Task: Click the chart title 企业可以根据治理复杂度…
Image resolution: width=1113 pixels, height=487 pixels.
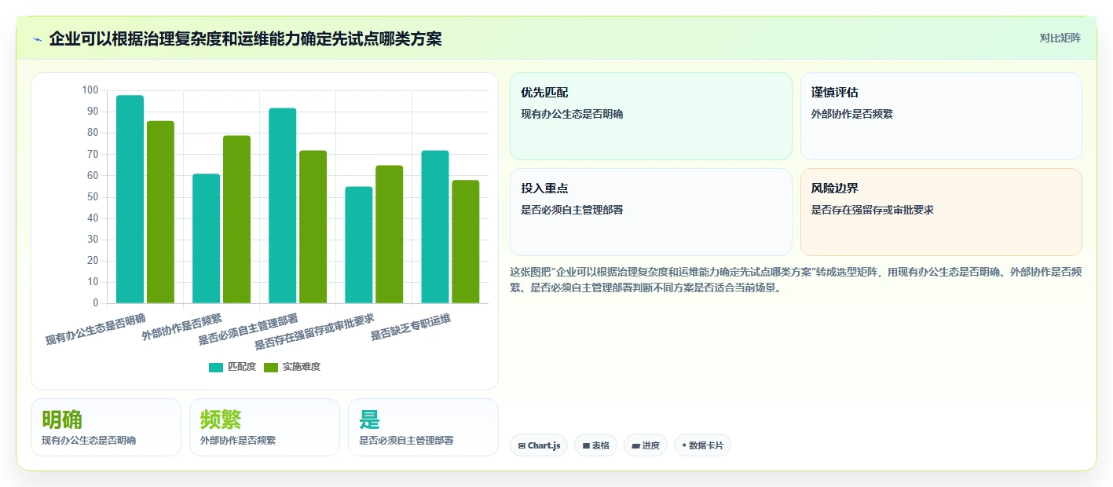Action: point(245,38)
